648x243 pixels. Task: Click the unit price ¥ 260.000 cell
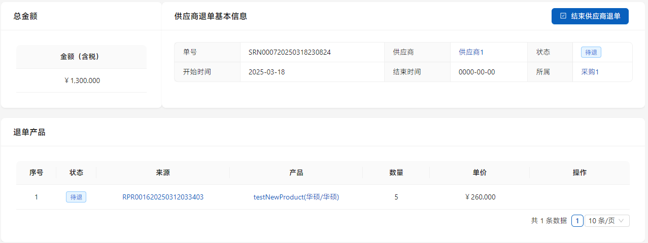(x=480, y=197)
